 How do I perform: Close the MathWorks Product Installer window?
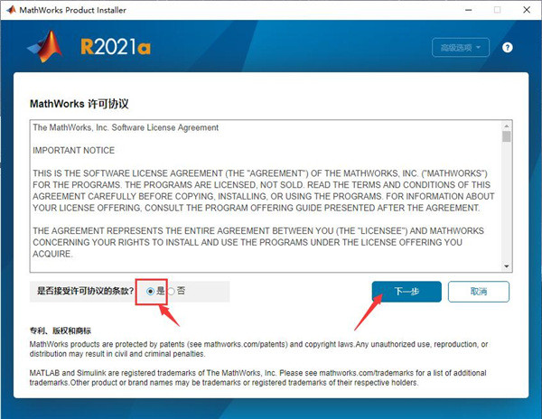pos(527,10)
